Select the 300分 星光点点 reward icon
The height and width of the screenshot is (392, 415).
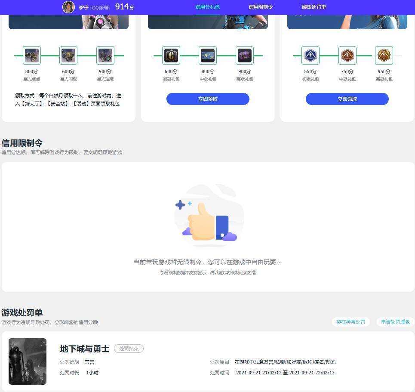tap(32, 56)
